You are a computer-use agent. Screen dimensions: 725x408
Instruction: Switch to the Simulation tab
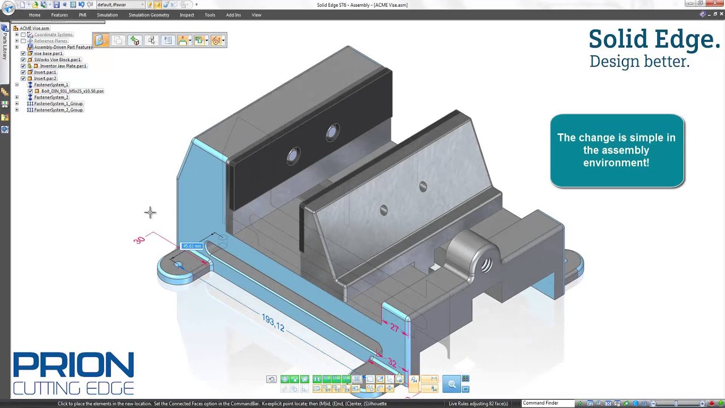click(107, 15)
